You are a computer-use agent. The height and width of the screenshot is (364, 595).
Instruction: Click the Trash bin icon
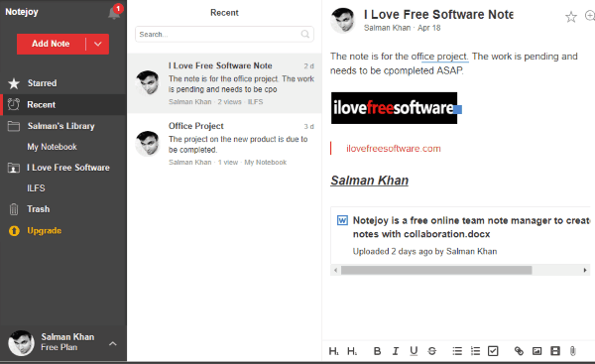point(14,209)
